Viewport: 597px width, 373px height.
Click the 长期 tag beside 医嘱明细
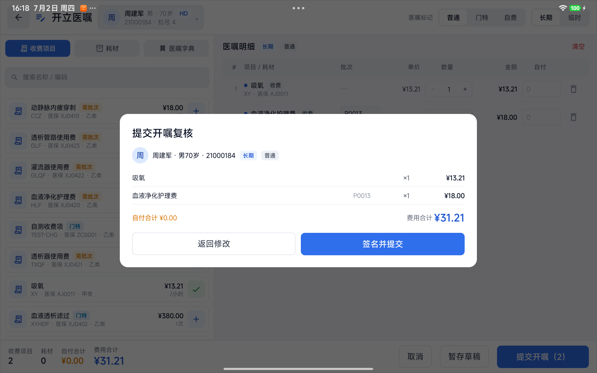[268, 47]
